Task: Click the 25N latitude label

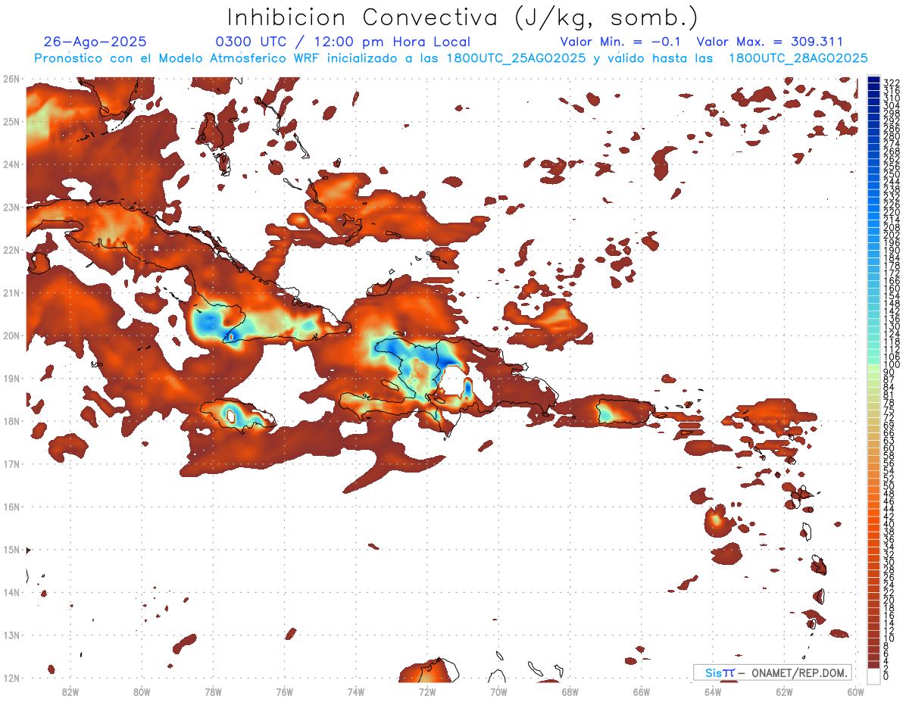Action: click(x=11, y=121)
